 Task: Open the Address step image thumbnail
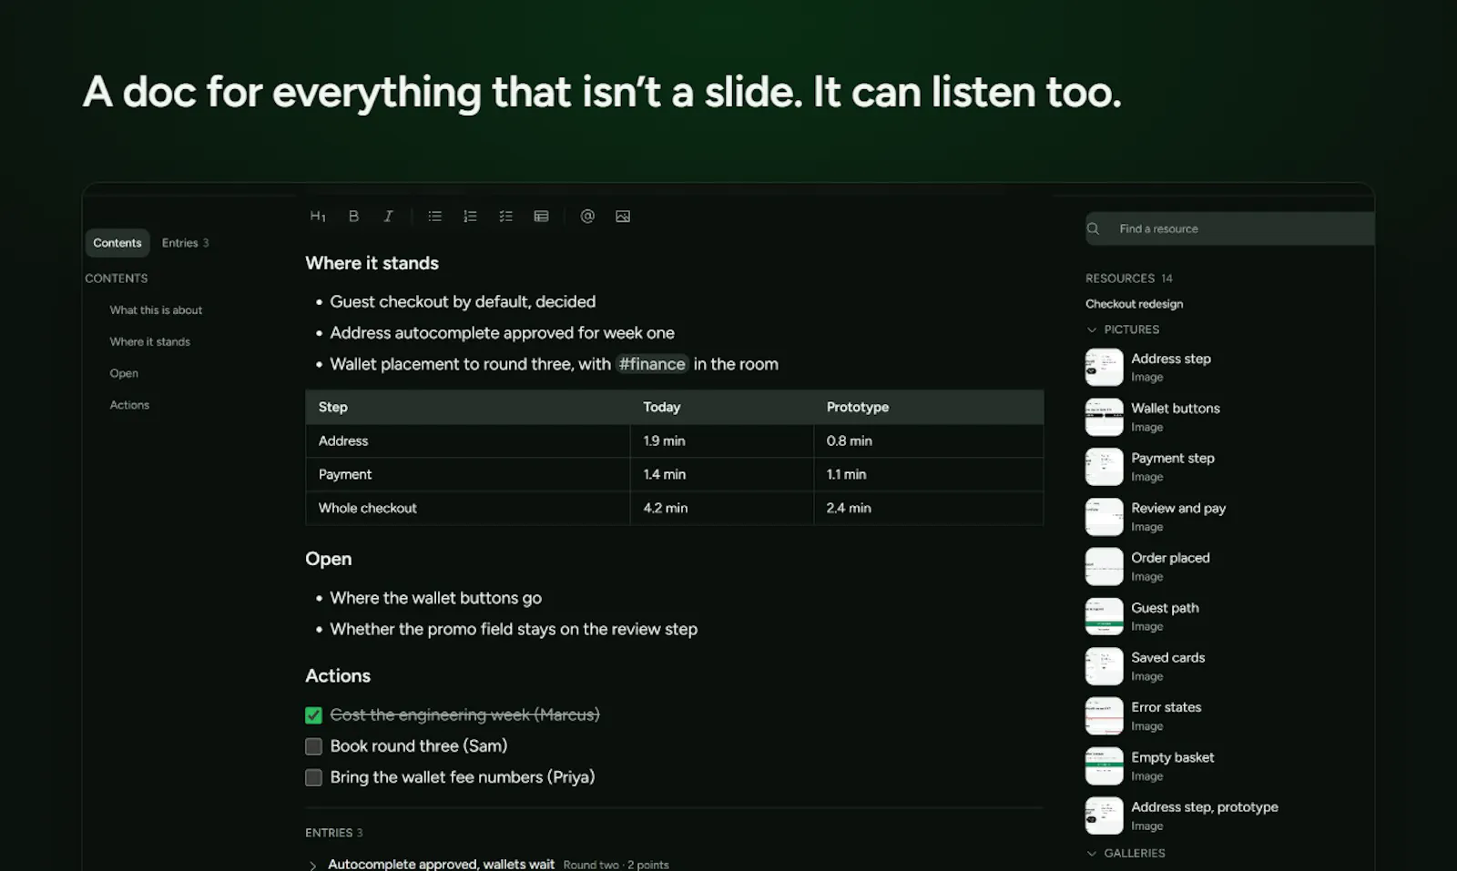click(1104, 368)
